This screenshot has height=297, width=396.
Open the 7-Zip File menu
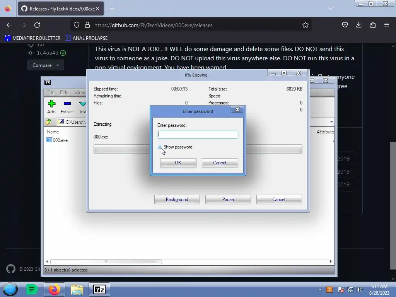point(50,92)
